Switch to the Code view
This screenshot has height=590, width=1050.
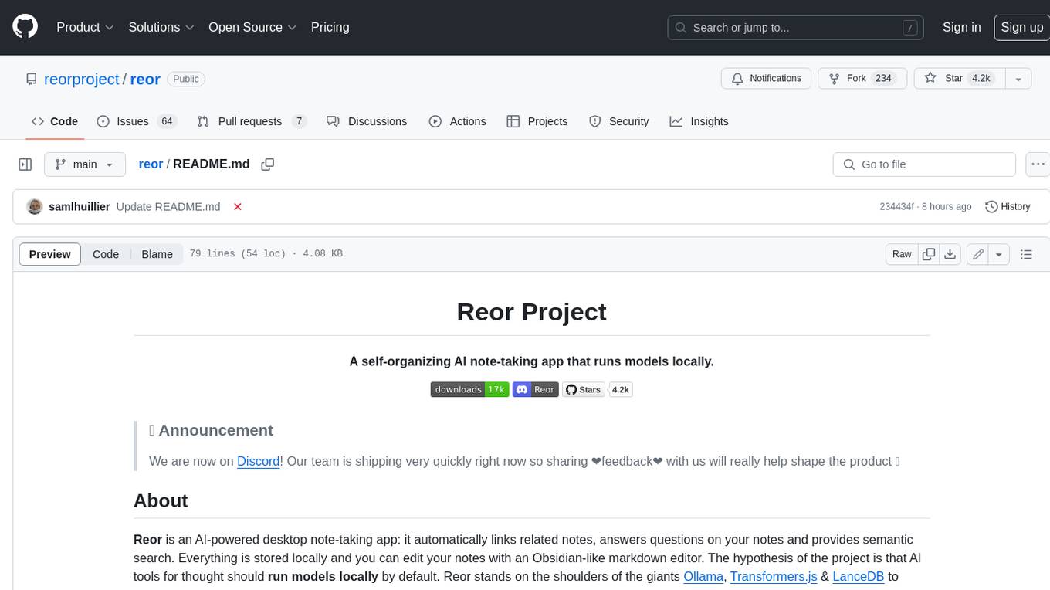pos(106,254)
